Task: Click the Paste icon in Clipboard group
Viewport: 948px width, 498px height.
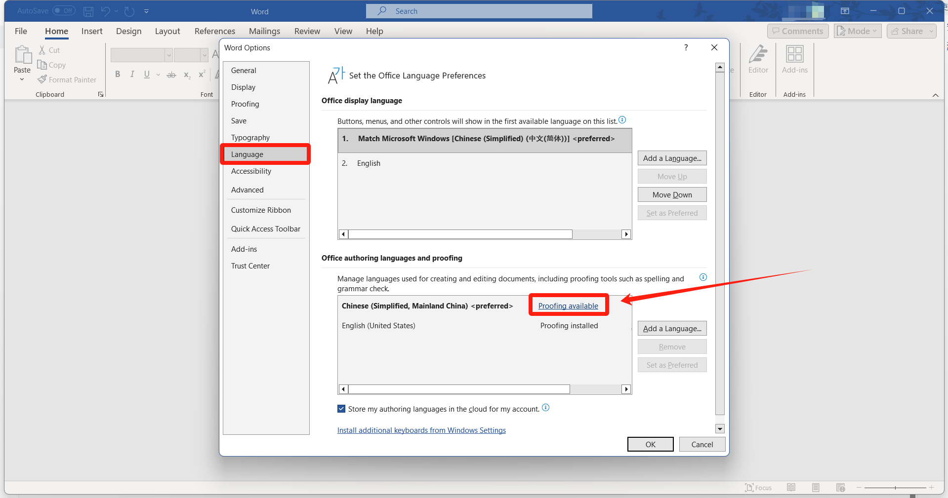Action: (22, 54)
